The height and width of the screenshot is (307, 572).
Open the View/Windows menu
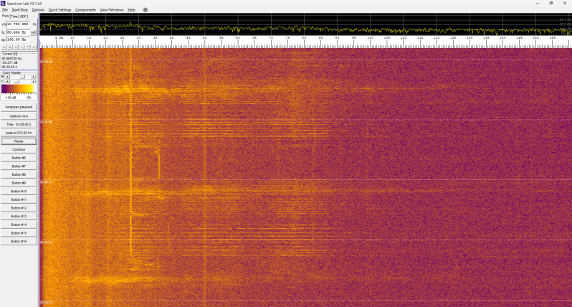coord(112,10)
